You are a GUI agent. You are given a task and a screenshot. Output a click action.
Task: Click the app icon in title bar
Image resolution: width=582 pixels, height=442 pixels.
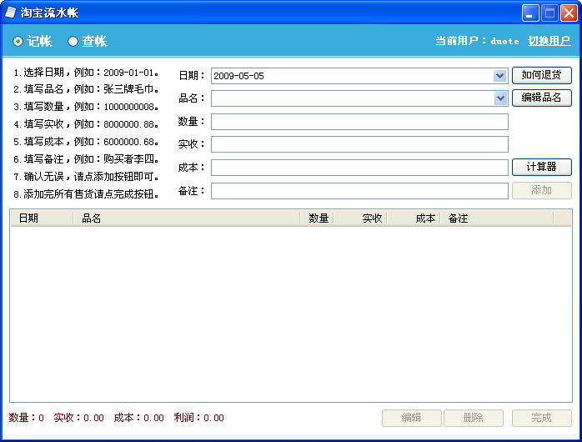point(11,13)
